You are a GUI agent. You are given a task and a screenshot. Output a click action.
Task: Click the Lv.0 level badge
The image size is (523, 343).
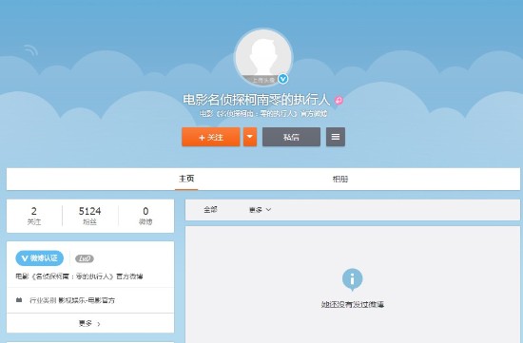[x=85, y=258]
